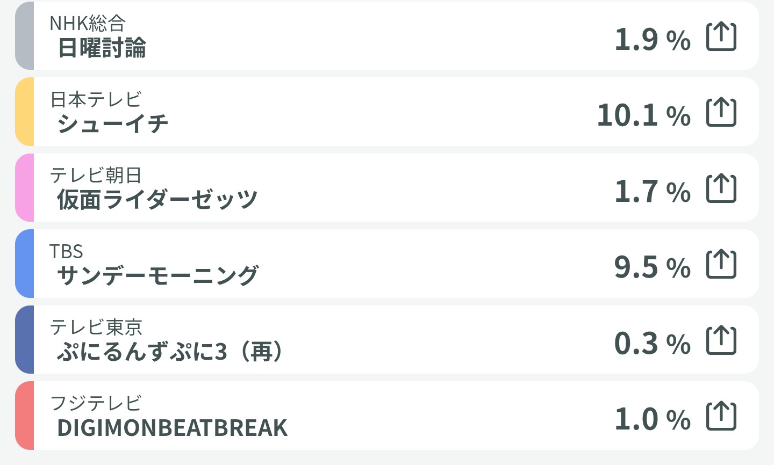Share the 仮面ライダーゼッツ rating
Screen dimensions: 774x466
click(x=721, y=188)
